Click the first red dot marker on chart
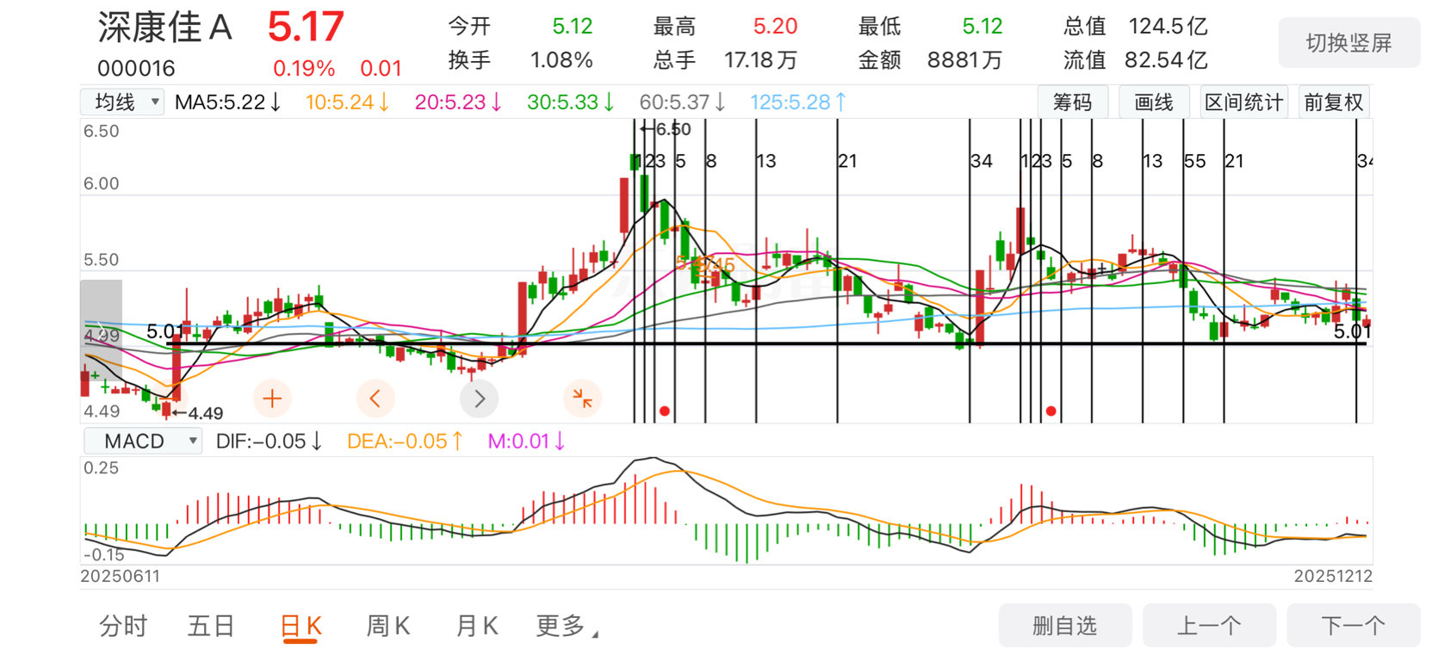This screenshot has height=661, width=1432. click(x=665, y=411)
